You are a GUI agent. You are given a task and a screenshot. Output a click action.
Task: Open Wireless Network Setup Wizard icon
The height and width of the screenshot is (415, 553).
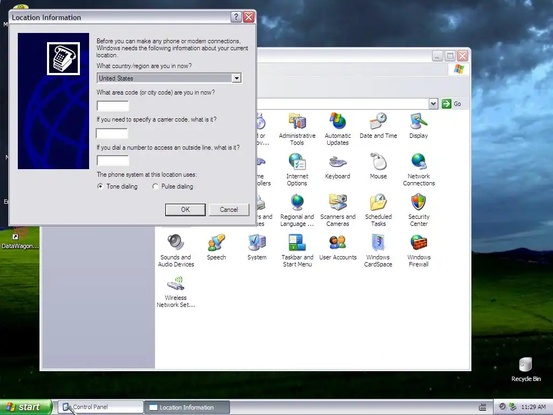(176, 291)
